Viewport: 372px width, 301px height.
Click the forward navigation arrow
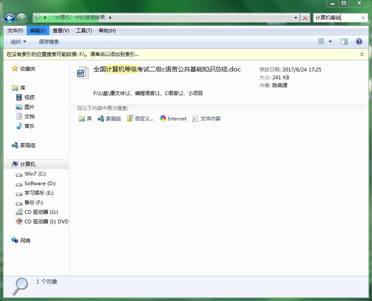(20, 17)
